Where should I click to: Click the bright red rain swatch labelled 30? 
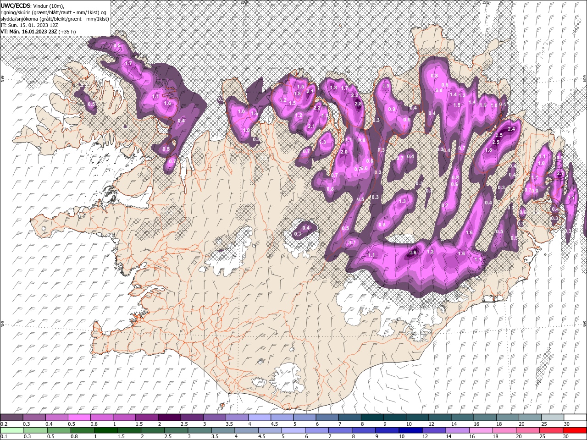point(574,430)
